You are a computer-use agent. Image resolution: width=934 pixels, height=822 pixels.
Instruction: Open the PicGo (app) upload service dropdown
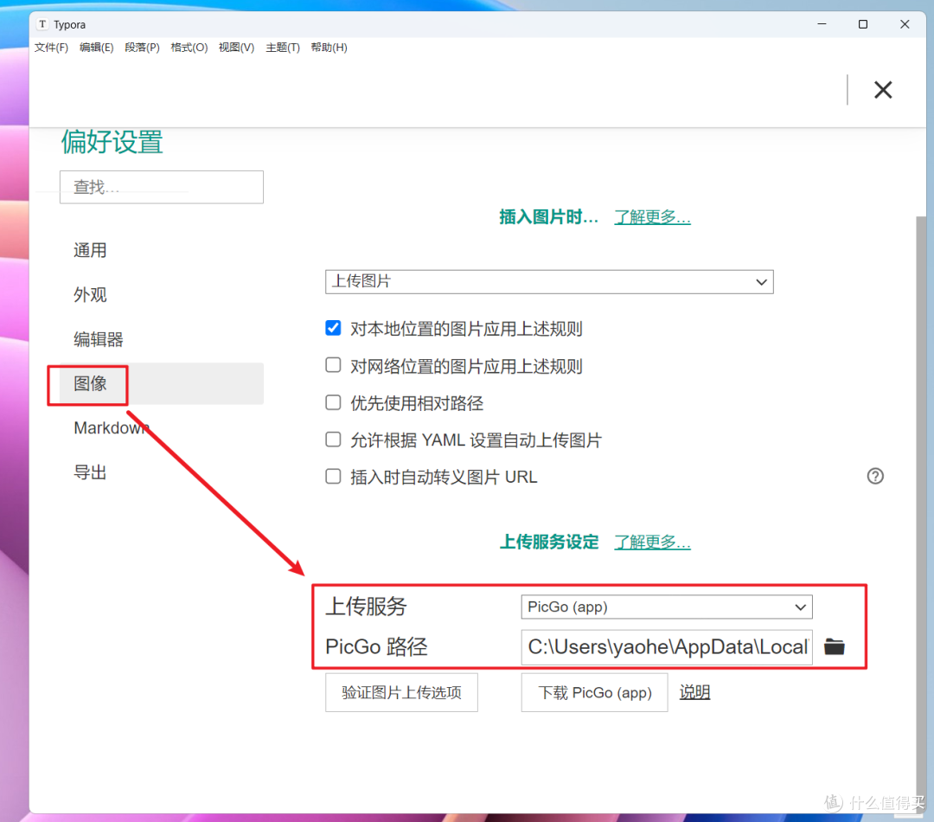tap(667, 607)
